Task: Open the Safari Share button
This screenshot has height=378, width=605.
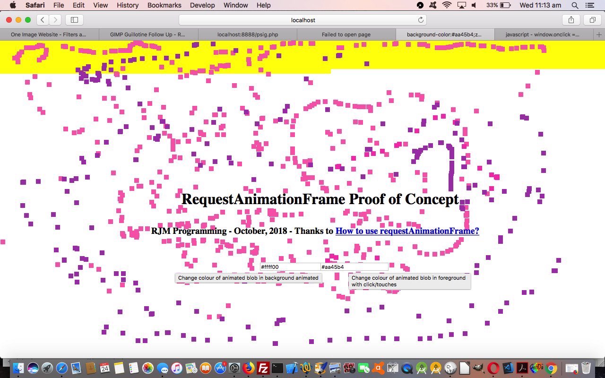Action: [x=571, y=20]
